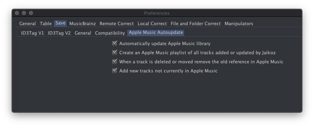This screenshot has height=127, width=314.
Task: Go to the Remote Correct tab
Action: (x=117, y=23)
